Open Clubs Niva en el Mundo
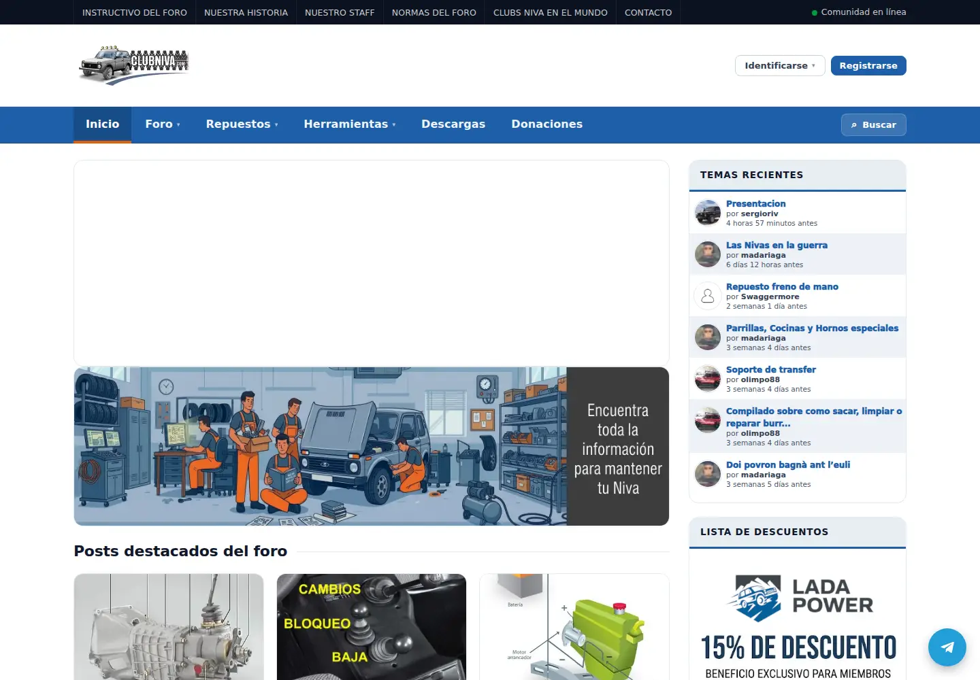The width and height of the screenshot is (980, 680). click(551, 12)
